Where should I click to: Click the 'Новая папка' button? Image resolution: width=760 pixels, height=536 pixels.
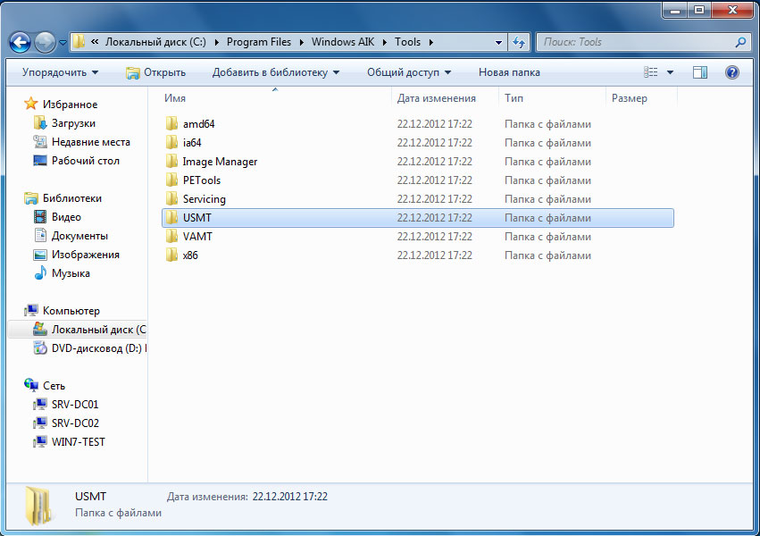tap(509, 72)
